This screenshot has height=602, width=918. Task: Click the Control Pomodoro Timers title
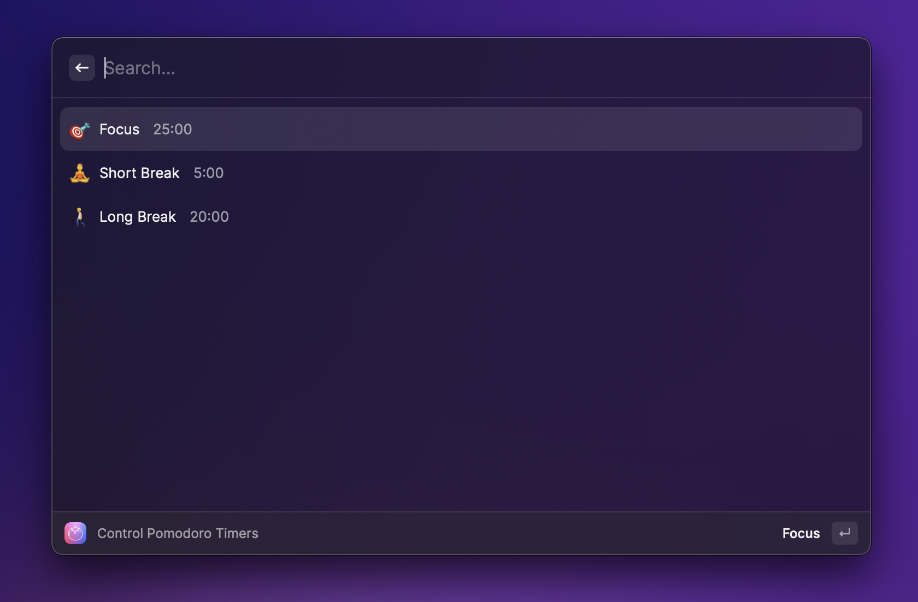(x=178, y=533)
